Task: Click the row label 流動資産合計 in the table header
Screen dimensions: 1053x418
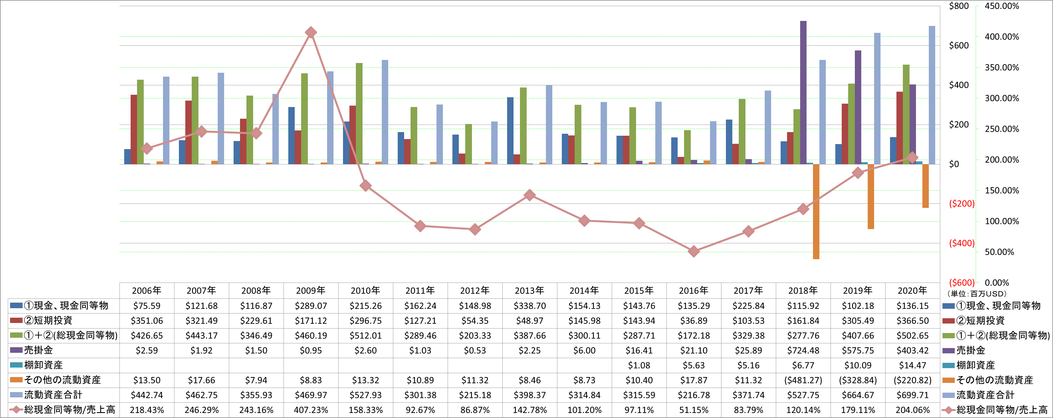Action: pyautogui.click(x=53, y=395)
